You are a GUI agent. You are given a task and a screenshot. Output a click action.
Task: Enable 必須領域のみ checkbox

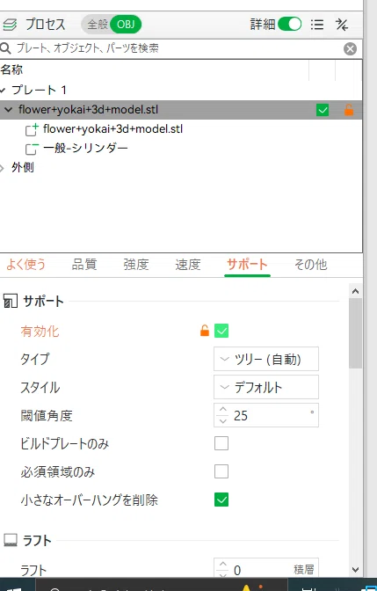[221, 471]
